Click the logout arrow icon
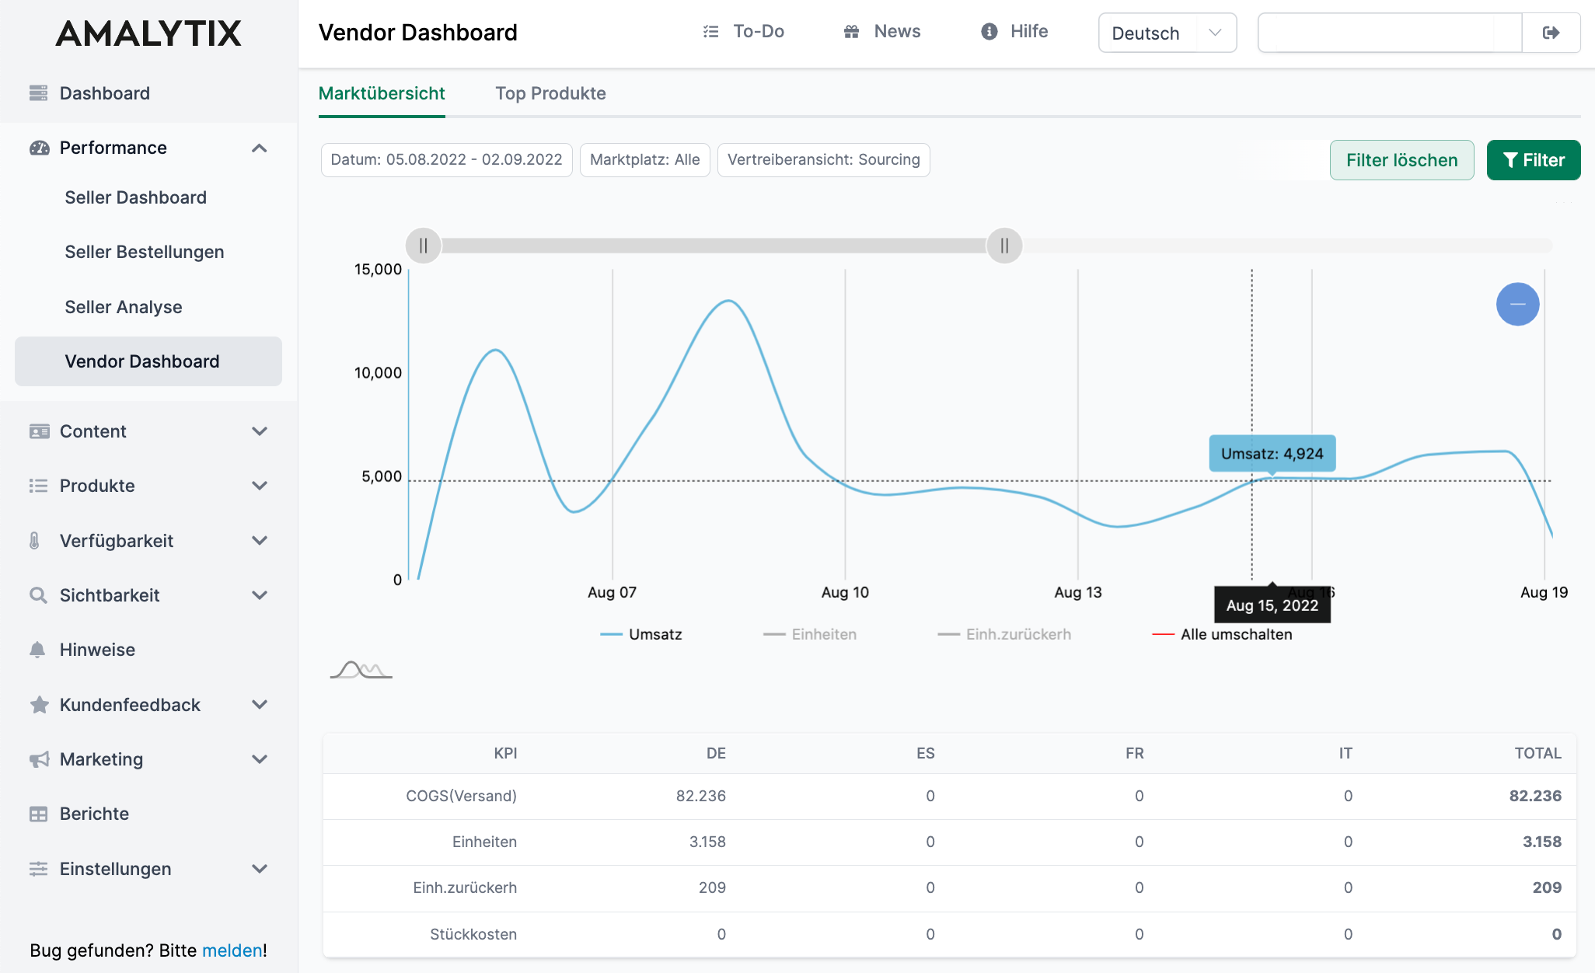 (x=1551, y=33)
